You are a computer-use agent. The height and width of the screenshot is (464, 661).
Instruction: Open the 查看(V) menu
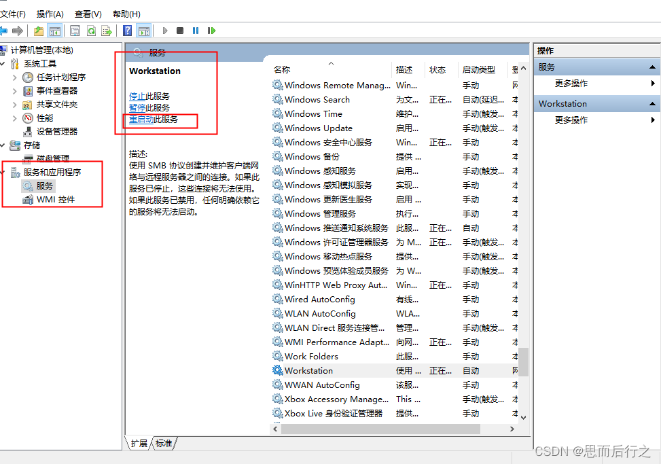click(88, 14)
